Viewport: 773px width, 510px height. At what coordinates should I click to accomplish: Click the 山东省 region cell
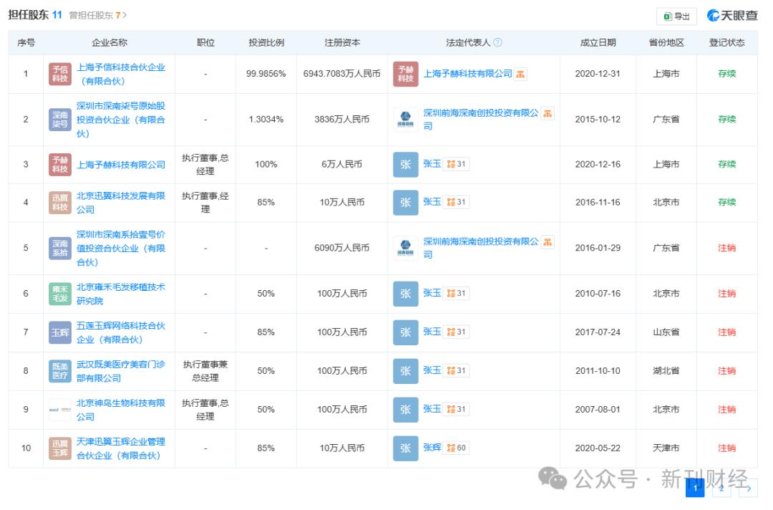point(666,332)
